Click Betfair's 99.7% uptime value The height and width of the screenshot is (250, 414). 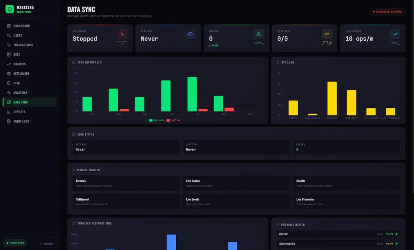point(389,234)
